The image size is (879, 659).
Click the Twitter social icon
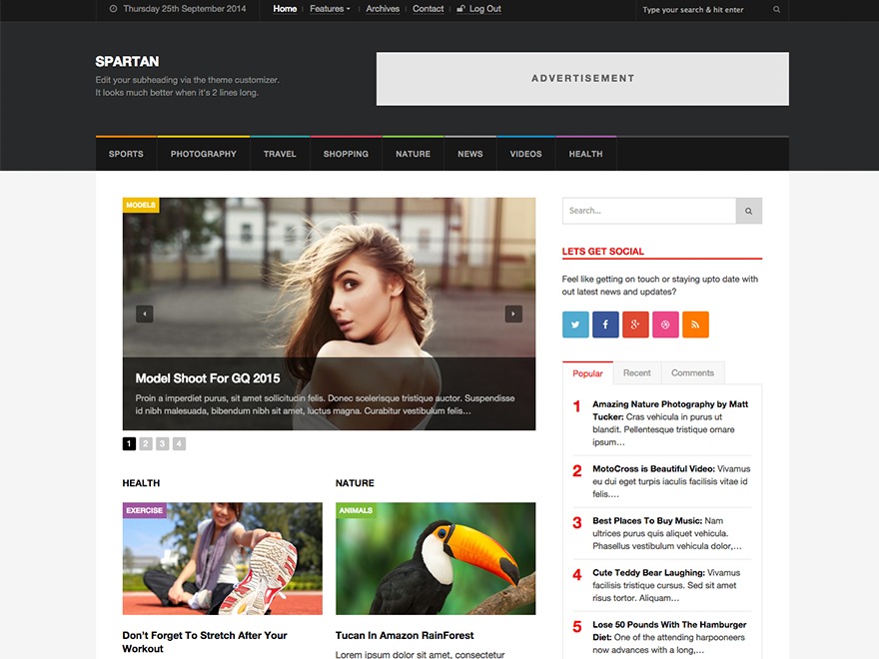click(575, 325)
